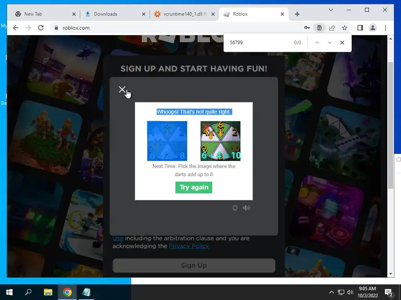Open Windows taskbar search
Screen dimensions: 401x300
coord(28,292)
